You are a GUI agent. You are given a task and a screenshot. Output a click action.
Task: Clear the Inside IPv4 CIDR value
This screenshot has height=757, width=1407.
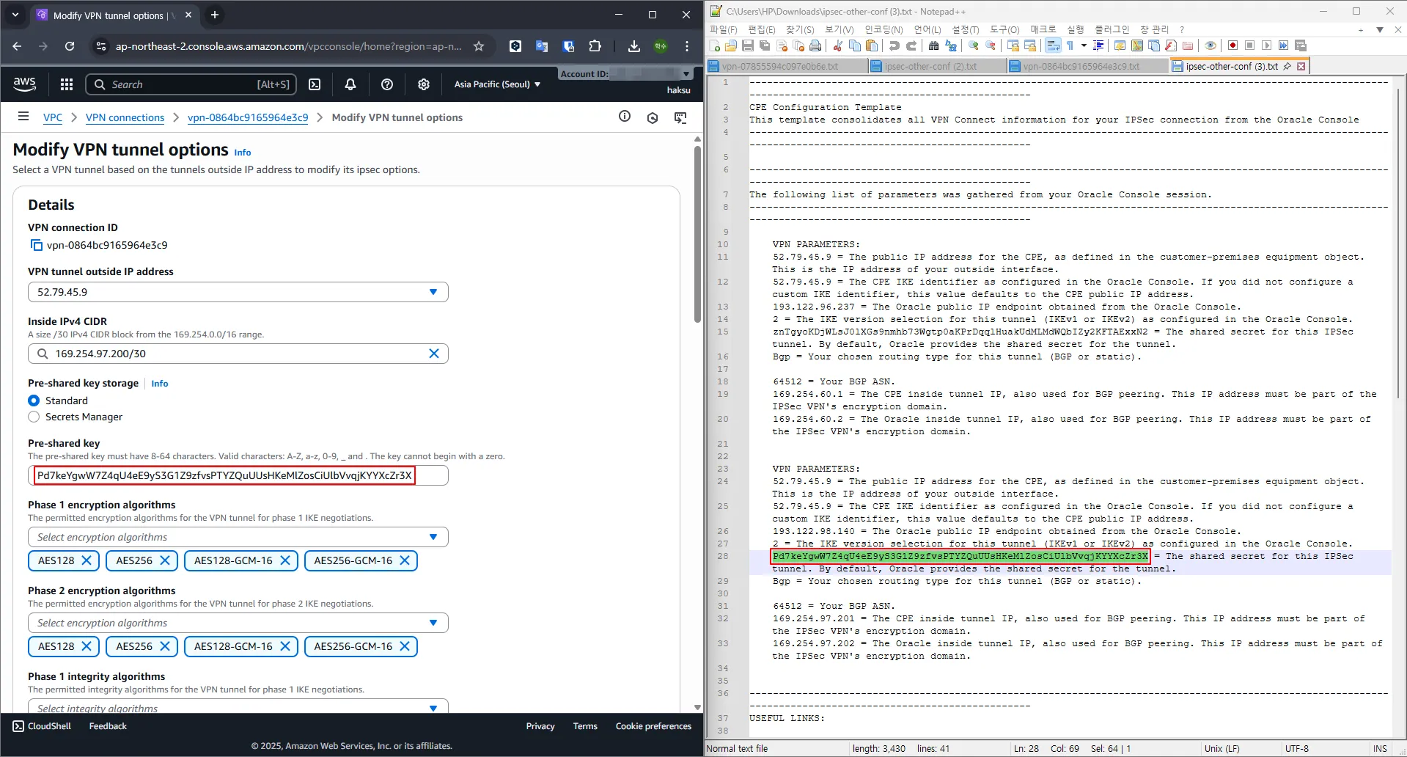point(434,354)
